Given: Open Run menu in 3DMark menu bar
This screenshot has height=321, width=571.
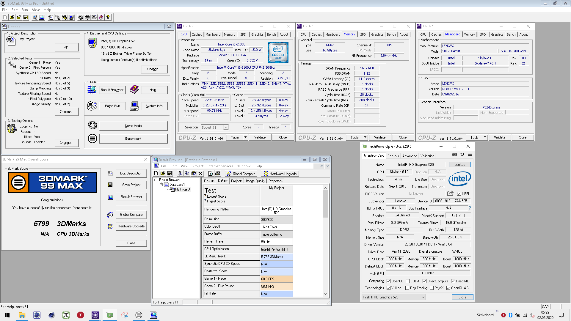Looking at the screenshot, I should (25, 10).
